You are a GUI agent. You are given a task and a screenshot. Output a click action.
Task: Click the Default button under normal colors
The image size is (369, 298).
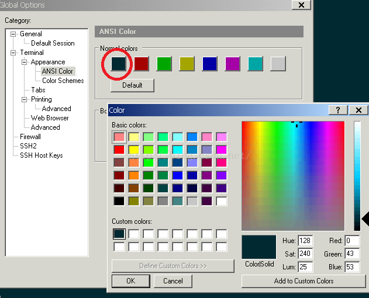click(x=132, y=85)
